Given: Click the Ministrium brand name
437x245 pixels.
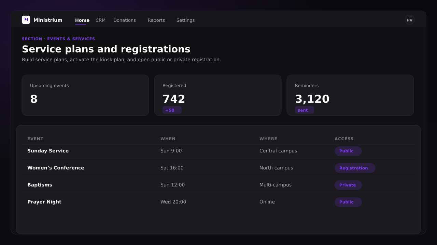Looking at the screenshot, I should pyautogui.click(x=48, y=20).
